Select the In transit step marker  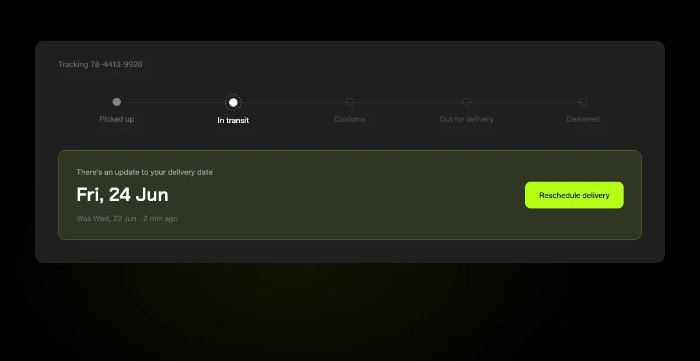click(x=233, y=102)
